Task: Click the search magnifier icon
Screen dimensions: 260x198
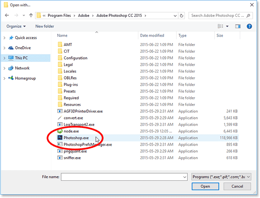Action: 248,16
